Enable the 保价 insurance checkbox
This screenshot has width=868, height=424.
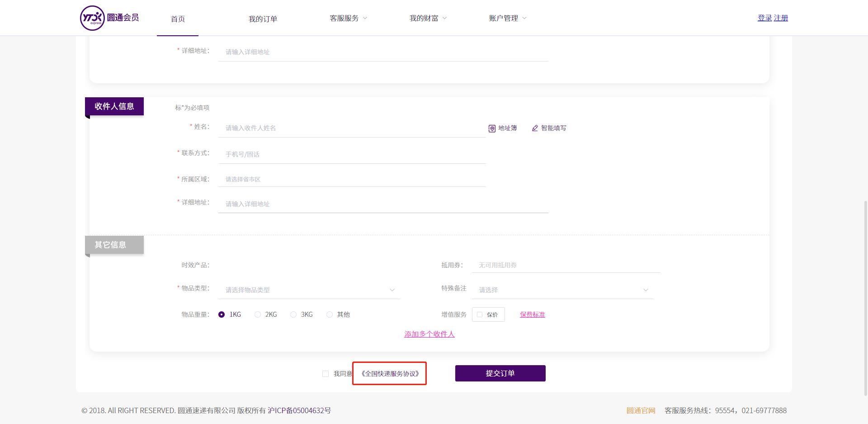[480, 314]
